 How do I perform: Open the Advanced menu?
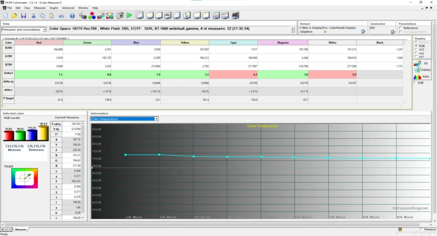coord(68,8)
